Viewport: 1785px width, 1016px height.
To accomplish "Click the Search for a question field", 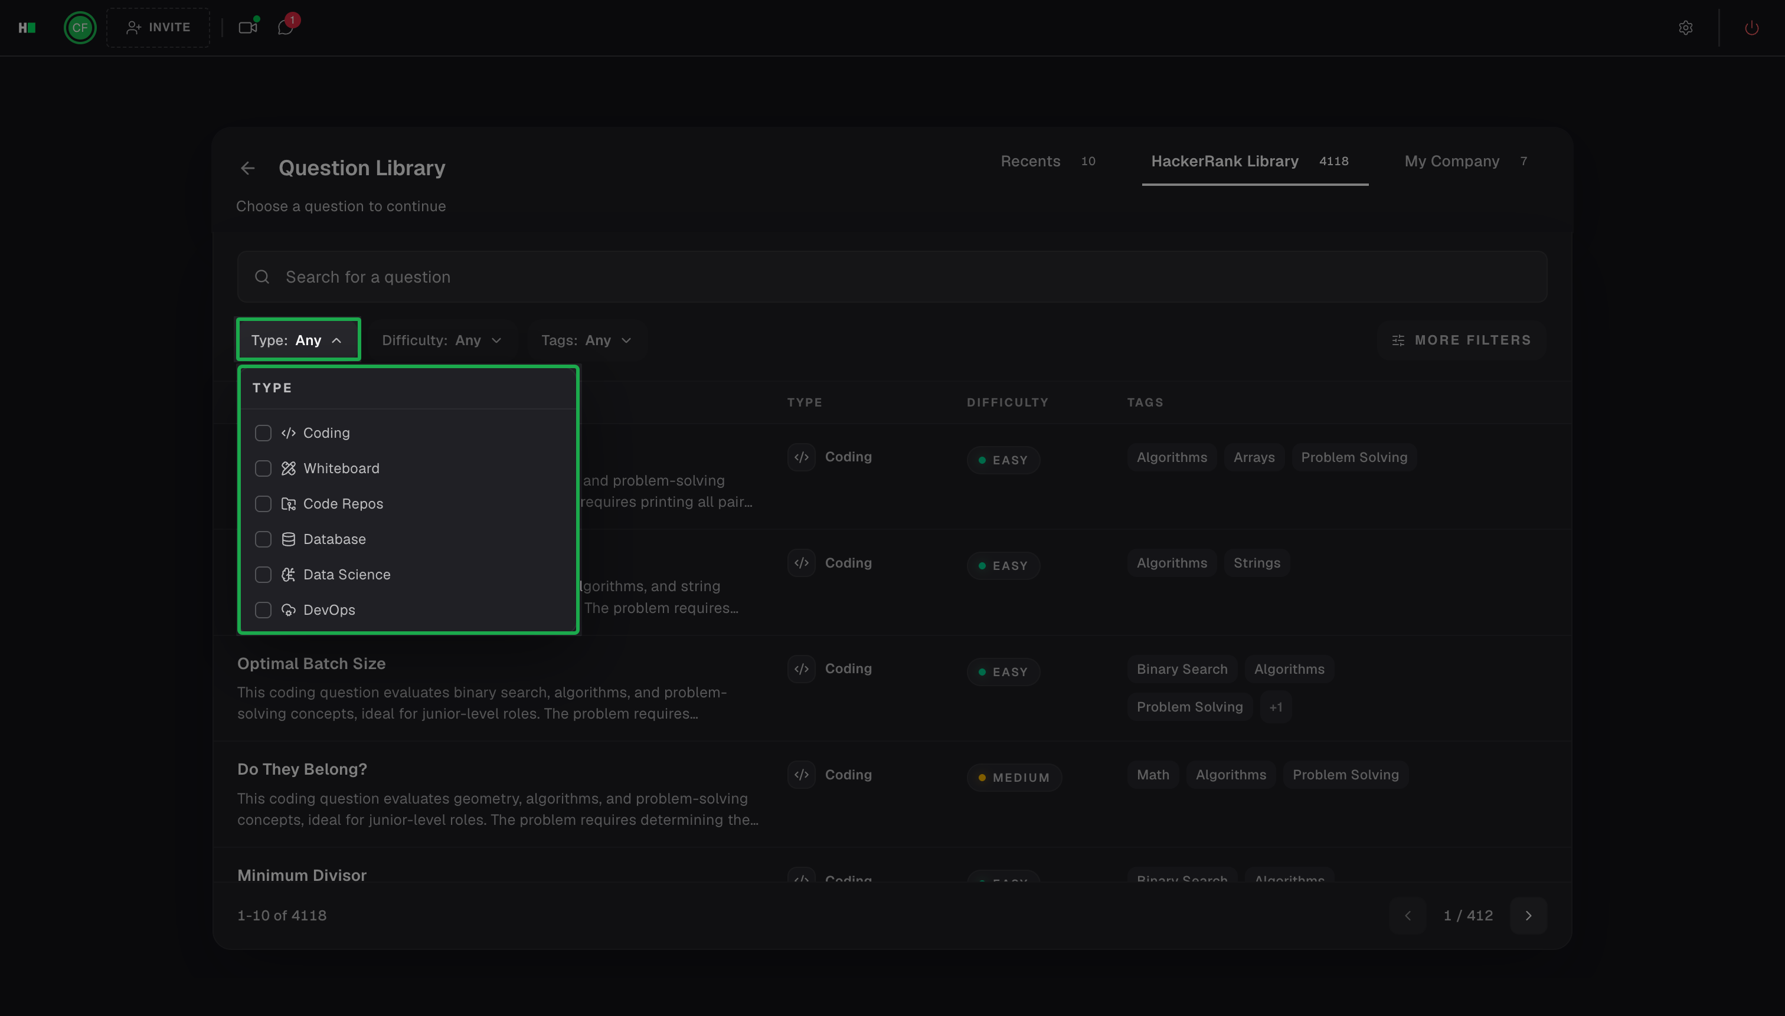I will pos(892,277).
